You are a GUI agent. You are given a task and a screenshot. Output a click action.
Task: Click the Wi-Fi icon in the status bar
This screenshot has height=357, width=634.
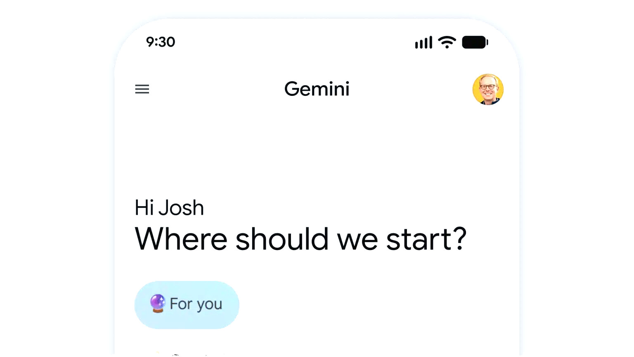(x=447, y=42)
